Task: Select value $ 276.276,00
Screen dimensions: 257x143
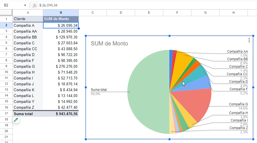Action: (x=61, y=66)
